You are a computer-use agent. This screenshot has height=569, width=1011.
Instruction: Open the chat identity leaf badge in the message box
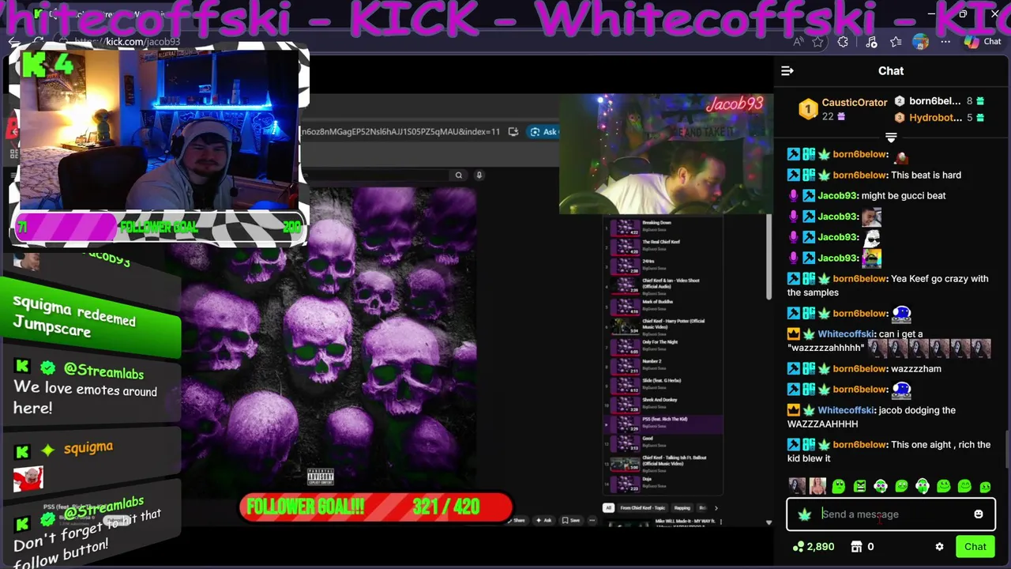(804, 514)
